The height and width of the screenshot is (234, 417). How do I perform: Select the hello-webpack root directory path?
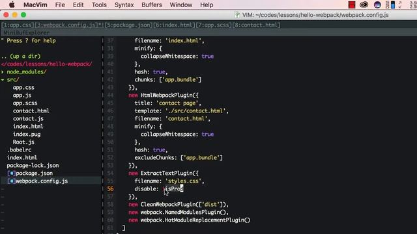(47, 64)
